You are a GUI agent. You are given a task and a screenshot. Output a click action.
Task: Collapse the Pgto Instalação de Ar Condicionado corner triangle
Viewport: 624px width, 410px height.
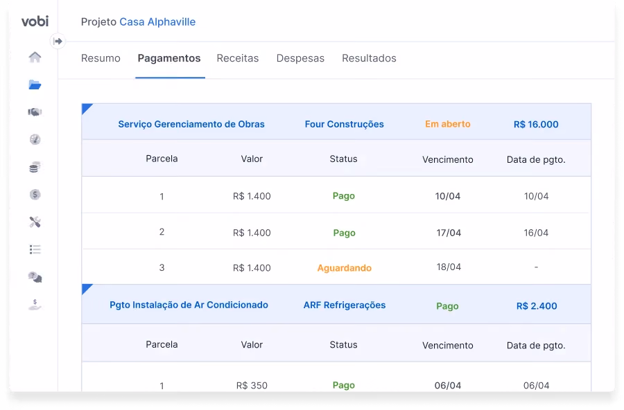coord(86,288)
